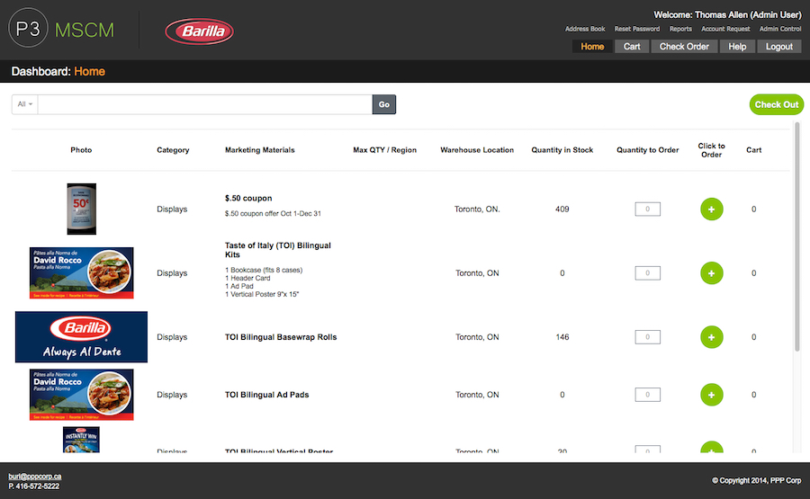Open the Cart nav tab
Viewport: 810px width, 499px height.
pos(632,47)
